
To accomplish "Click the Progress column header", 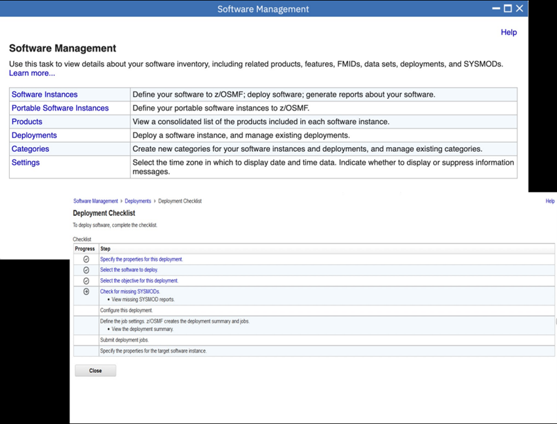I will point(85,249).
